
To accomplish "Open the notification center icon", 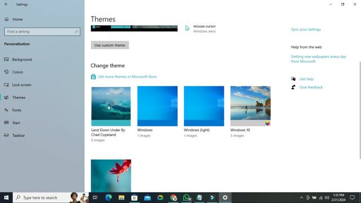I will tap(352, 197).
